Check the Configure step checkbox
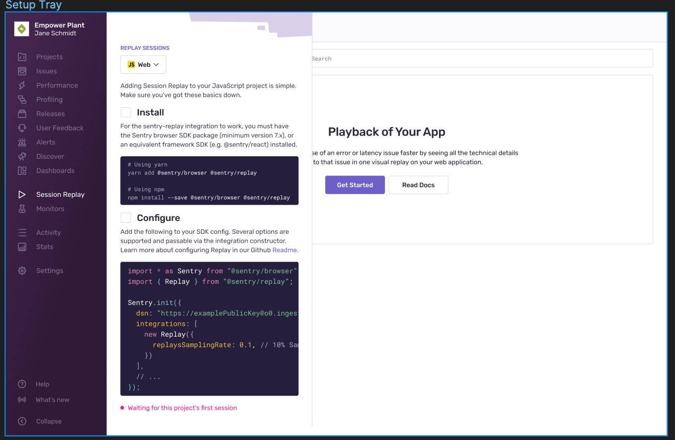This screenshot has width=675, height=440. point(126,218)
